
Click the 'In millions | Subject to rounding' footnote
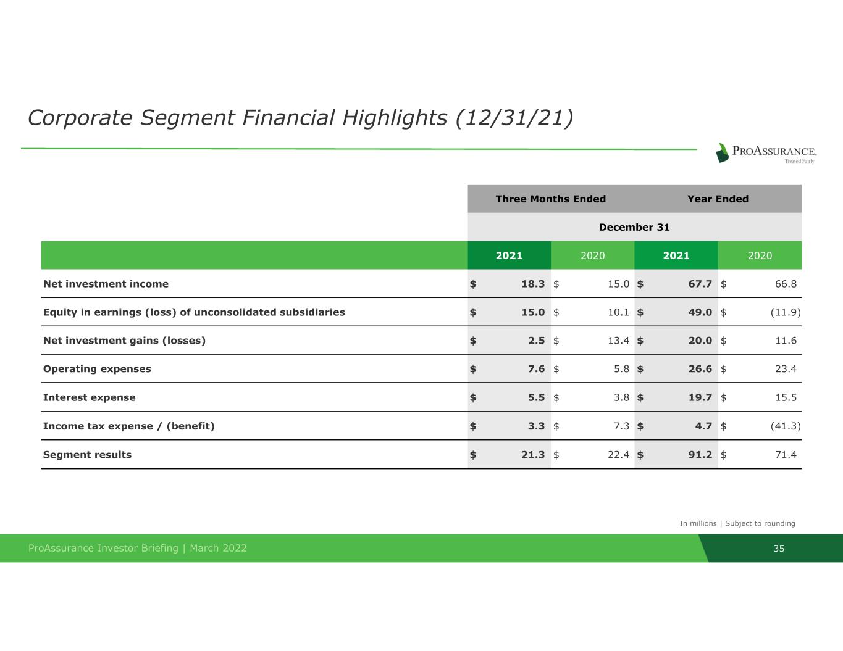pos(737,523)
